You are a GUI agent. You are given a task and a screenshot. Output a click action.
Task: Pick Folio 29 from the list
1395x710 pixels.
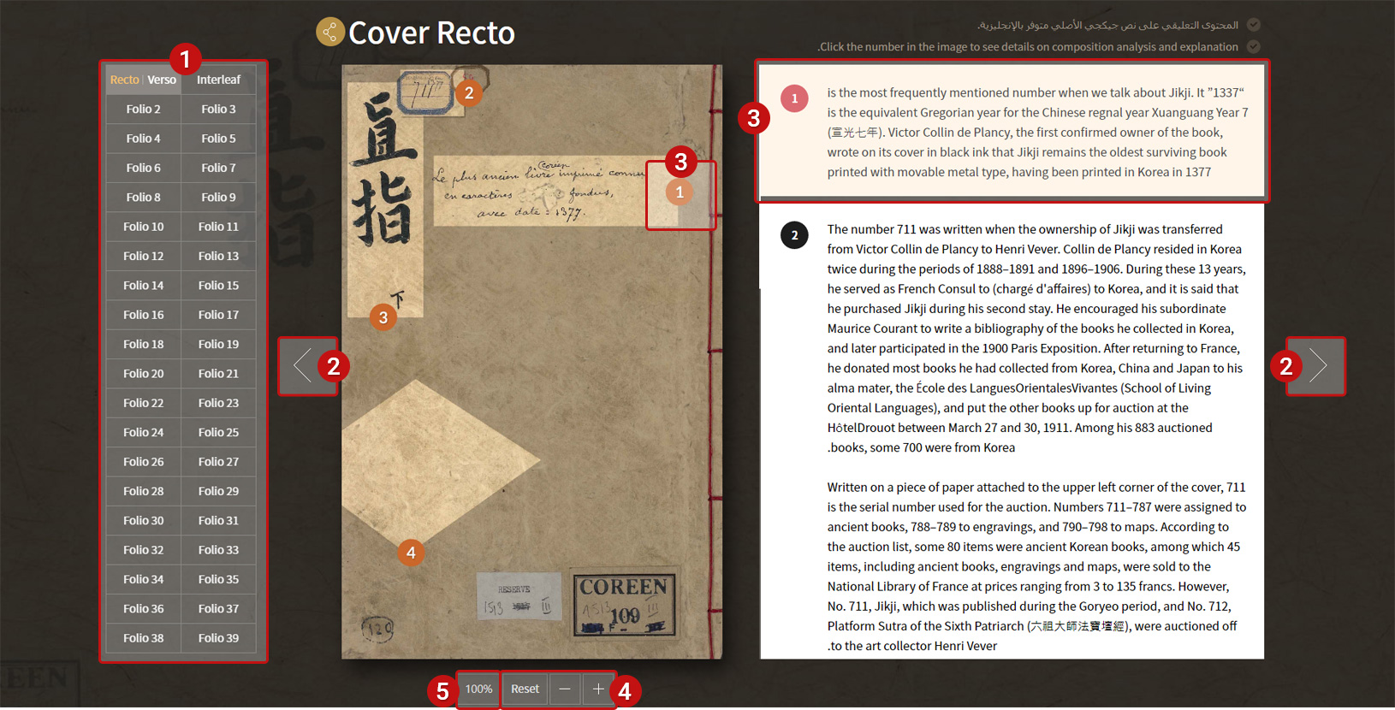219,491
